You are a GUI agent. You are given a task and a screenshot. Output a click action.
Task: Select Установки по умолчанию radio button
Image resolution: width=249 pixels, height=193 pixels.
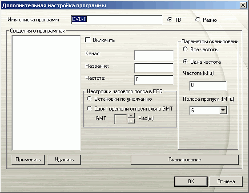89,99
